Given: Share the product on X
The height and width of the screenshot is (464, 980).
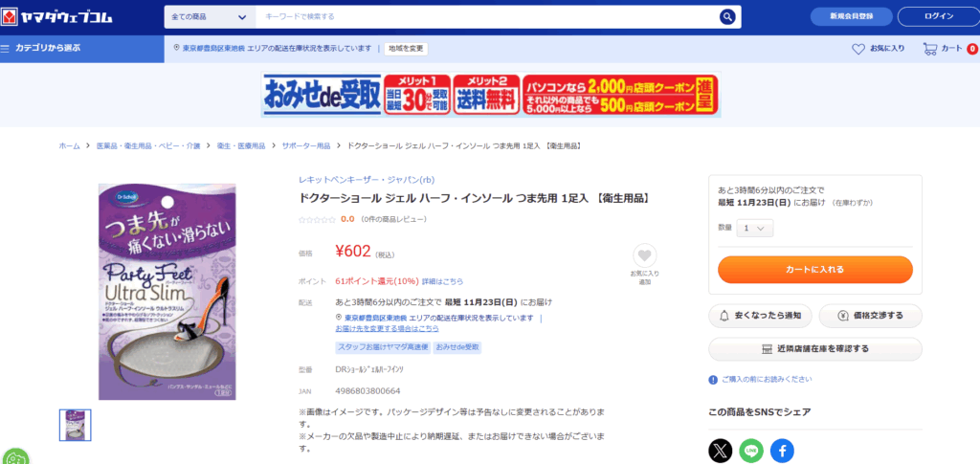Looking at the screenshot, I should (720, 451).
